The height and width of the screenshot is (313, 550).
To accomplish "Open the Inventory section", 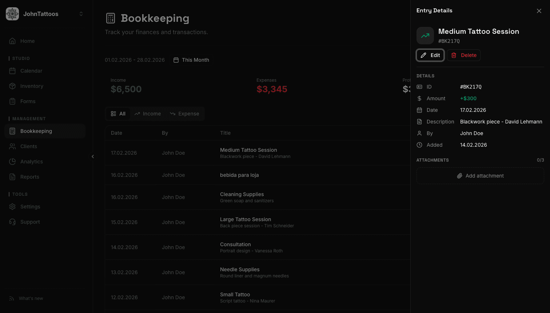I will [31, 86].
